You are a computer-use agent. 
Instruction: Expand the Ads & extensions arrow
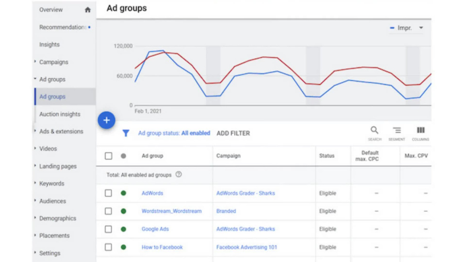(35, 131)
